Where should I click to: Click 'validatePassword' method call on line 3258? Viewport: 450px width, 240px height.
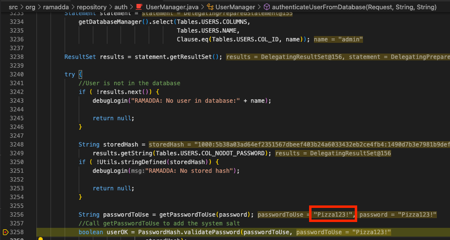(x=212, y=232)
